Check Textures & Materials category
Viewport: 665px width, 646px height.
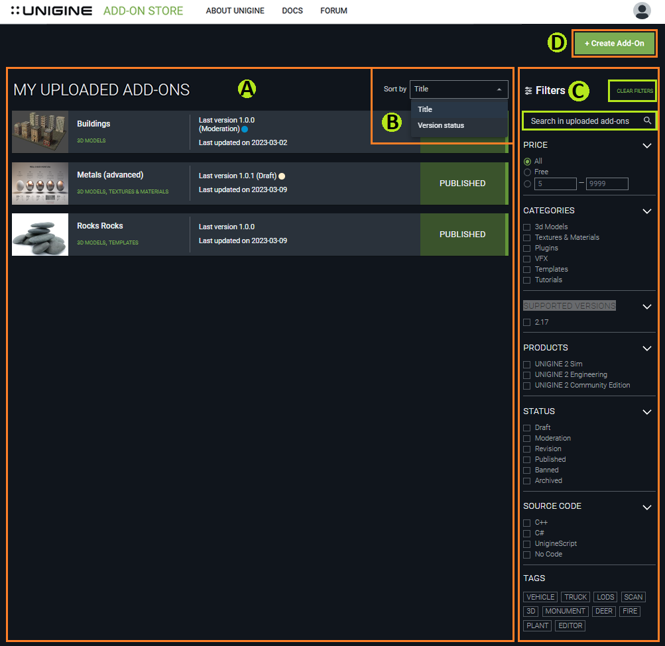click(526, 238)
